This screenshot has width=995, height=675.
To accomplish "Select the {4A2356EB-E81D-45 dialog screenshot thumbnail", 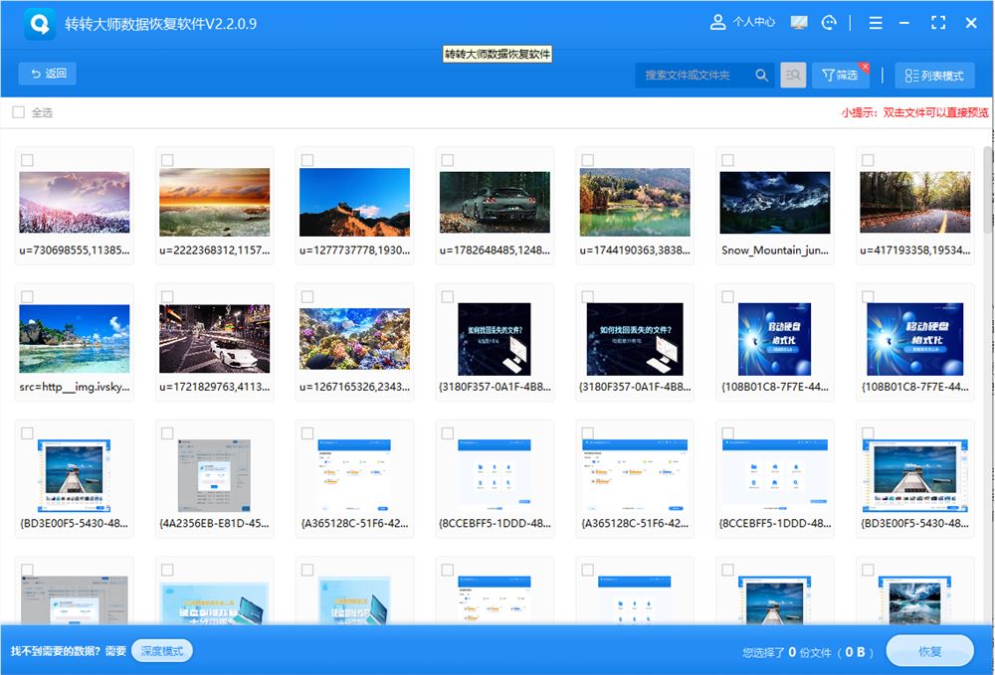I will coord(215,475).
